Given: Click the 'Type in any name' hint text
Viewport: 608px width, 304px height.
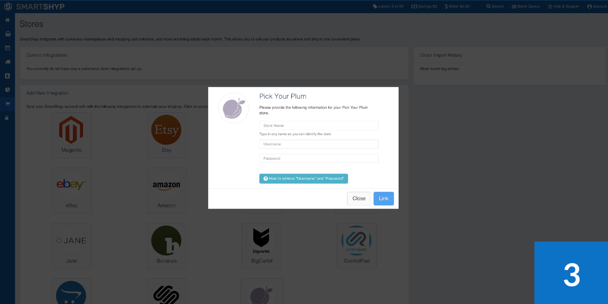Looking at the screenshot, I should 295,134.
